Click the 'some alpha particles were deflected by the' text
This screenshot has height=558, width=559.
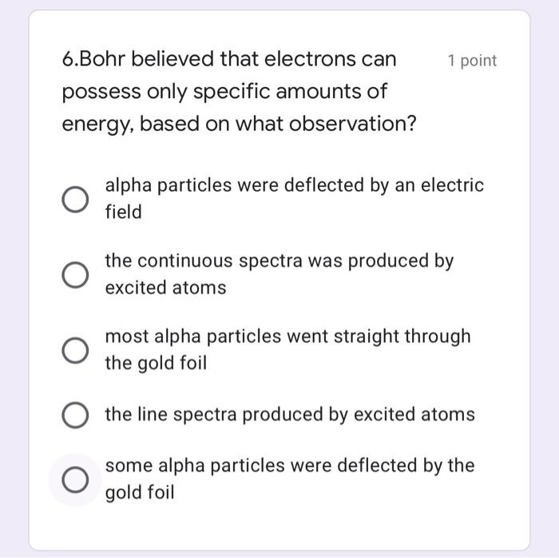tap(289, 465)
